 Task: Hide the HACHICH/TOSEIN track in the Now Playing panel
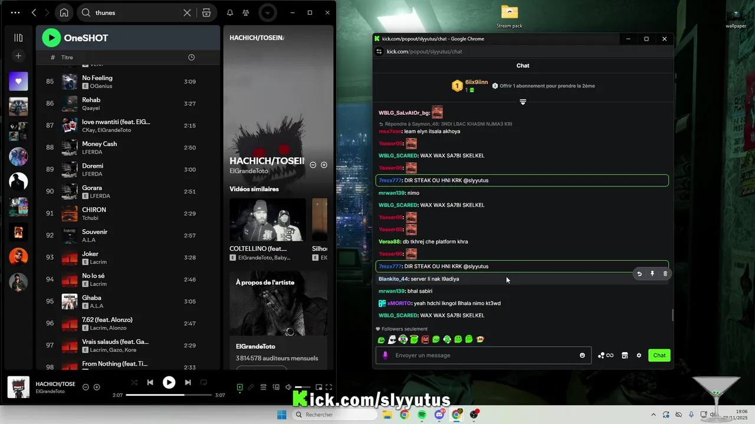(x=313, y=165)
